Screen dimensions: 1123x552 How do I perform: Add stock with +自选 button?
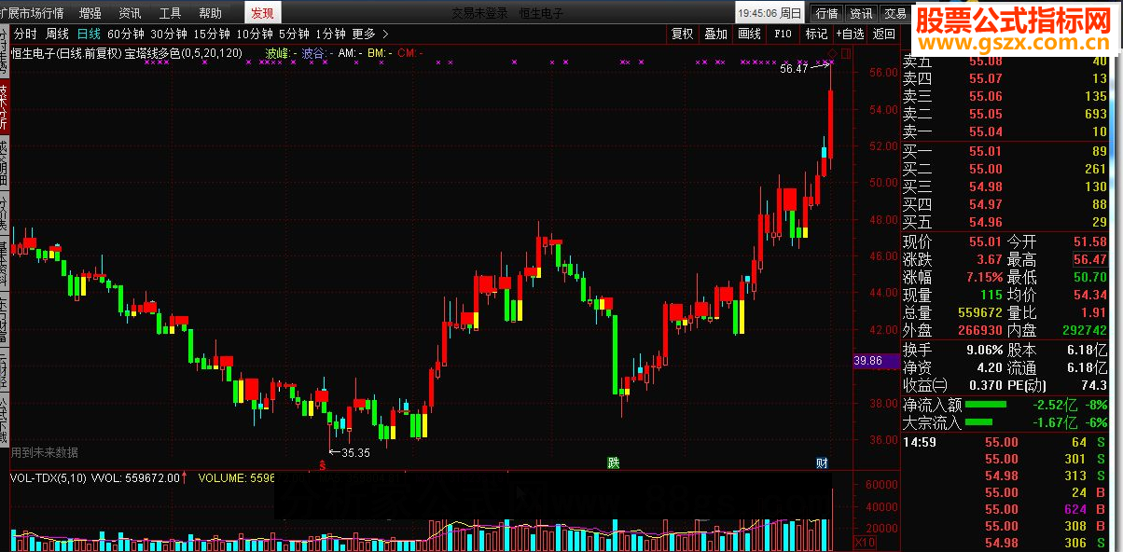click(850, 34)
